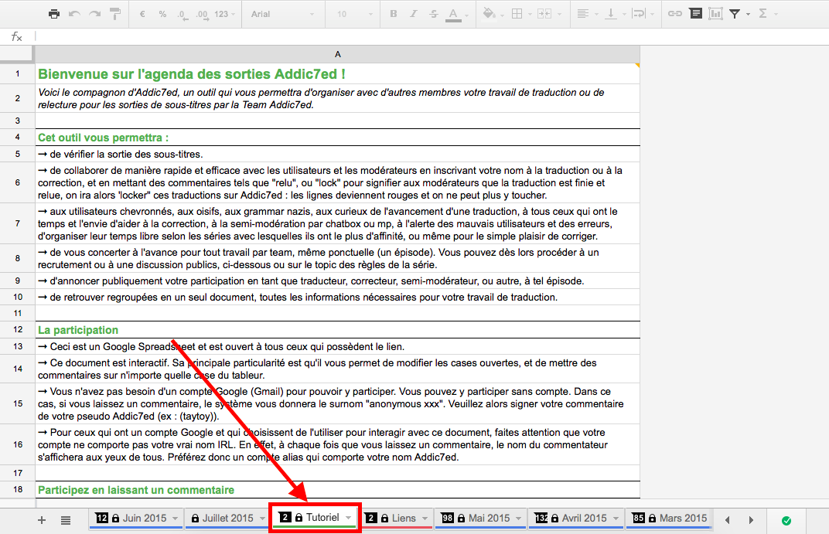Click the print icon in toolbar
This screenshot has width=829, height=534.
pos(54,14)
